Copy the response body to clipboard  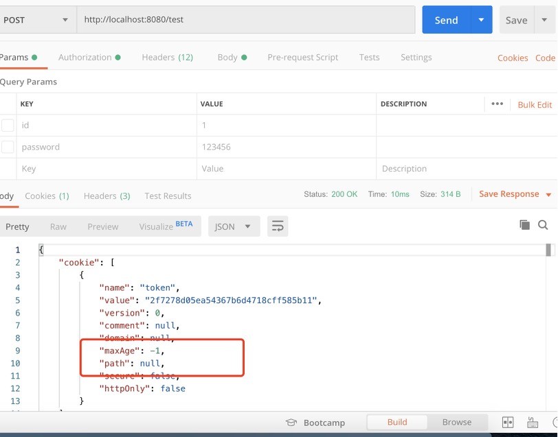coord(524,224)
